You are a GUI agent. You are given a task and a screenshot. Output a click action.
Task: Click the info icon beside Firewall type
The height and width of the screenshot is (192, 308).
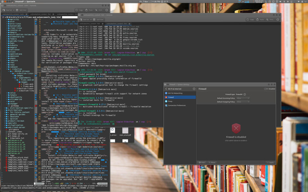244,94
